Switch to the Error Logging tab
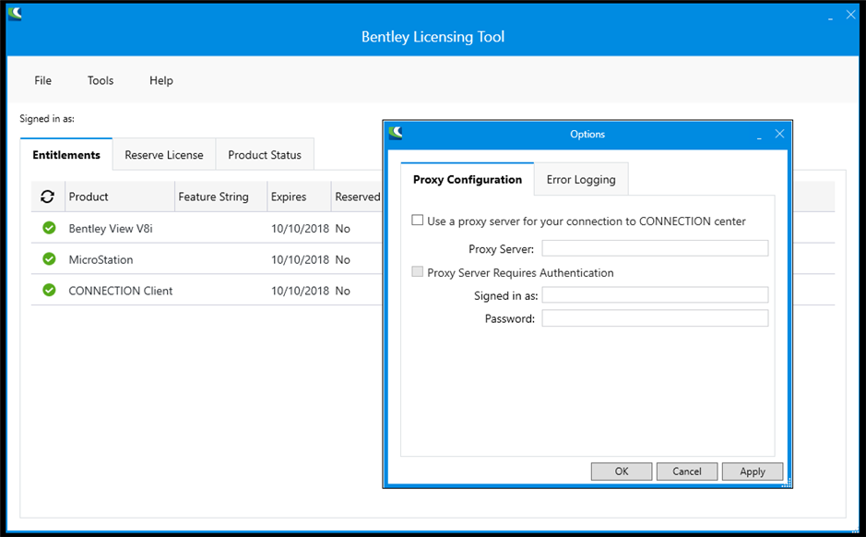The image size is (866, 537). (581, 180)
